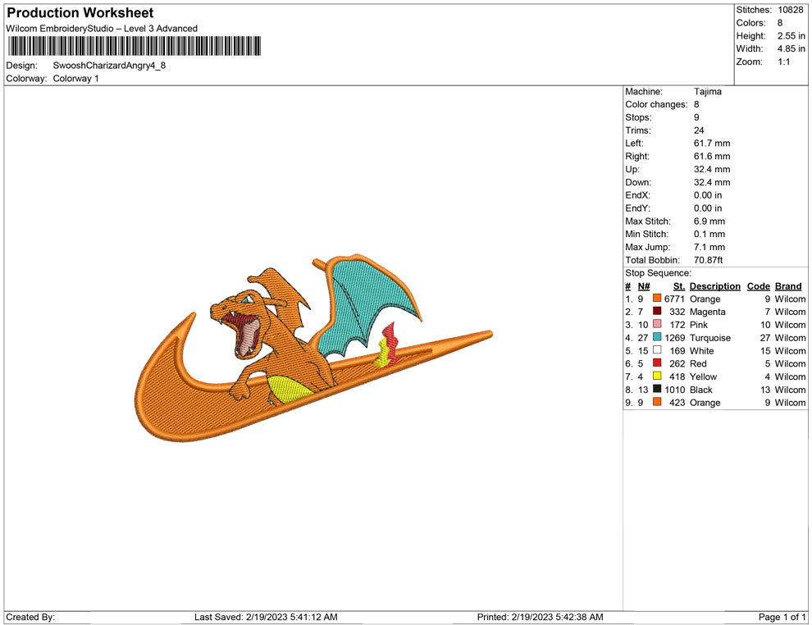Click the N# column header

[x=644, y=286]
